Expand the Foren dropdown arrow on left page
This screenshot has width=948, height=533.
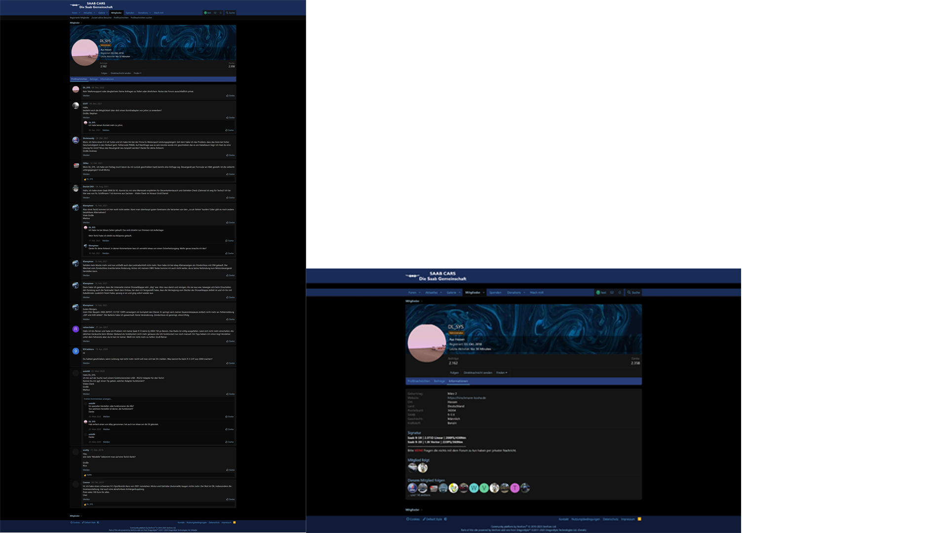[x=80, y=13]
